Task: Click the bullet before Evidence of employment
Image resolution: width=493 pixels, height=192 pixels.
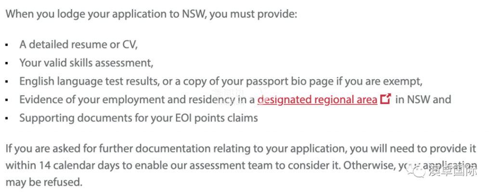Action: pos(7,100)
